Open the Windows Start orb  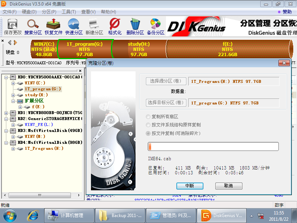pyautogui.click(x=10, y=216)
